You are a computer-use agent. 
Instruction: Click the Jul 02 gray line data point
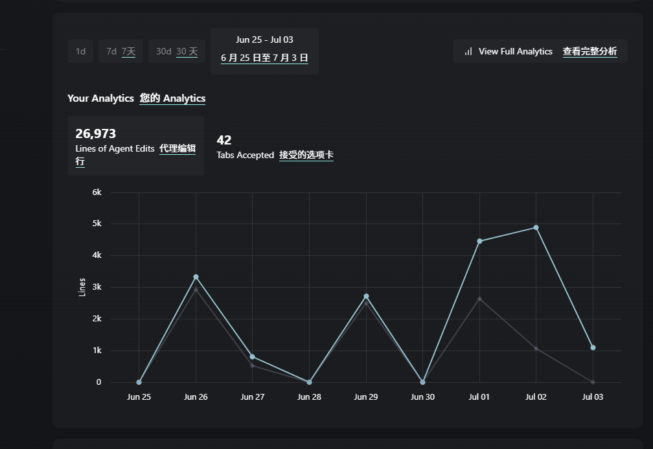536,349
